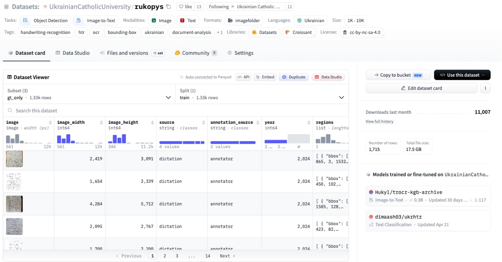Like this dataset with the heart button
Image resolution: width=502 pixels, height=262 pixels.
click(185, 6)
